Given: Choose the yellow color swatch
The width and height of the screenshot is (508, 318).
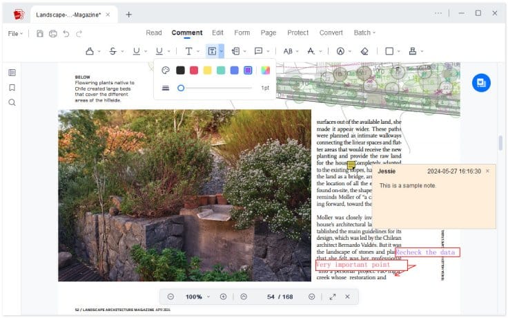Looking at the screenshot, I should coord(207,70).
